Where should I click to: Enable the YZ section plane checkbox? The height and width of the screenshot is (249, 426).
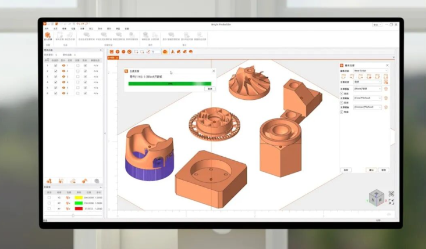click(x=49, y=198)
